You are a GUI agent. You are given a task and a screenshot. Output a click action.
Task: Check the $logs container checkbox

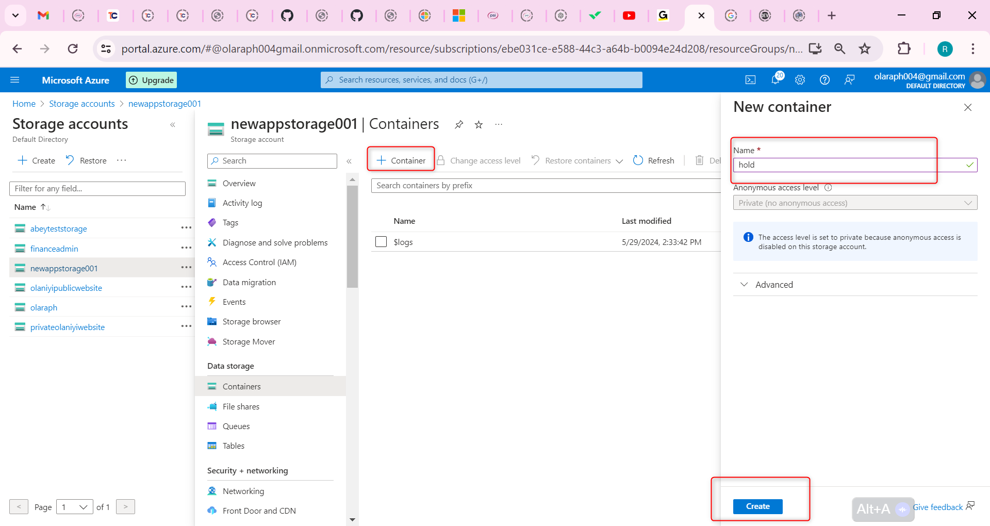point(381,241)
